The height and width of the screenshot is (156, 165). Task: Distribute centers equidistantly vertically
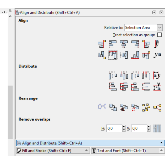[124, 86]
